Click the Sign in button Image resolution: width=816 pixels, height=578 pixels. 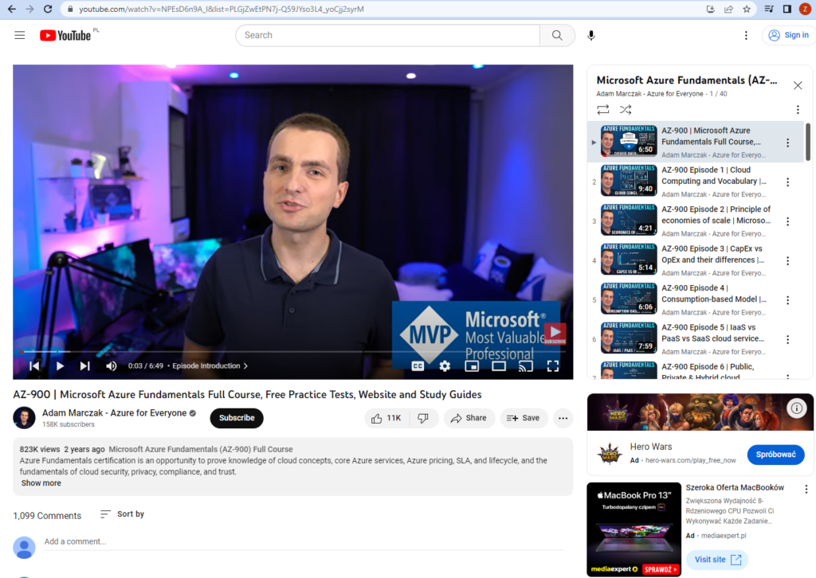tap(788, 35)
